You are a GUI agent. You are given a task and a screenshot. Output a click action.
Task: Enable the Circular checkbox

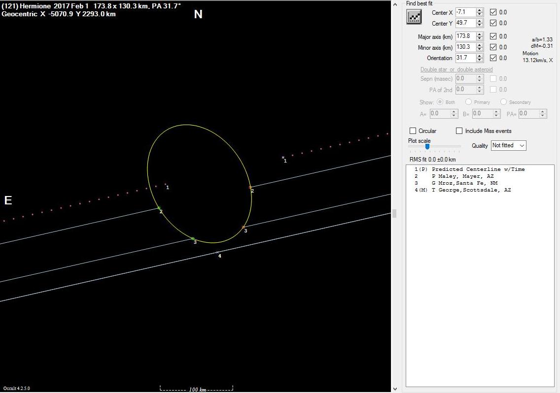[x=413, y=131]
